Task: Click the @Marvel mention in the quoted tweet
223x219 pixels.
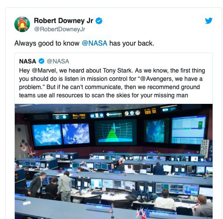Action: pyautogui.click(x=44, y=70)
